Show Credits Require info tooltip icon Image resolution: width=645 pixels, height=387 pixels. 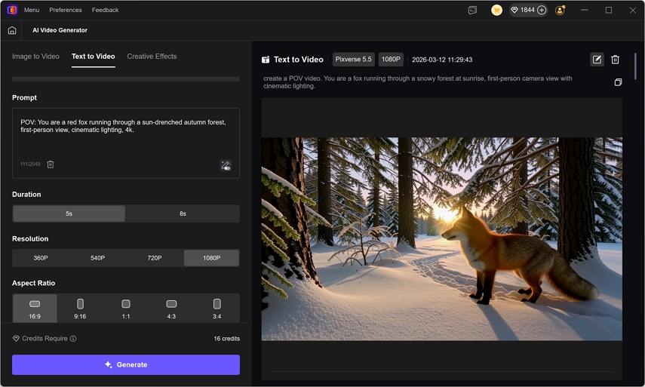(73, 339)
